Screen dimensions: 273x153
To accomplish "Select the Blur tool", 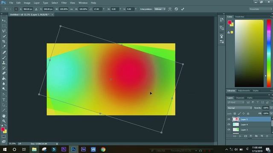I will (4, 83).
